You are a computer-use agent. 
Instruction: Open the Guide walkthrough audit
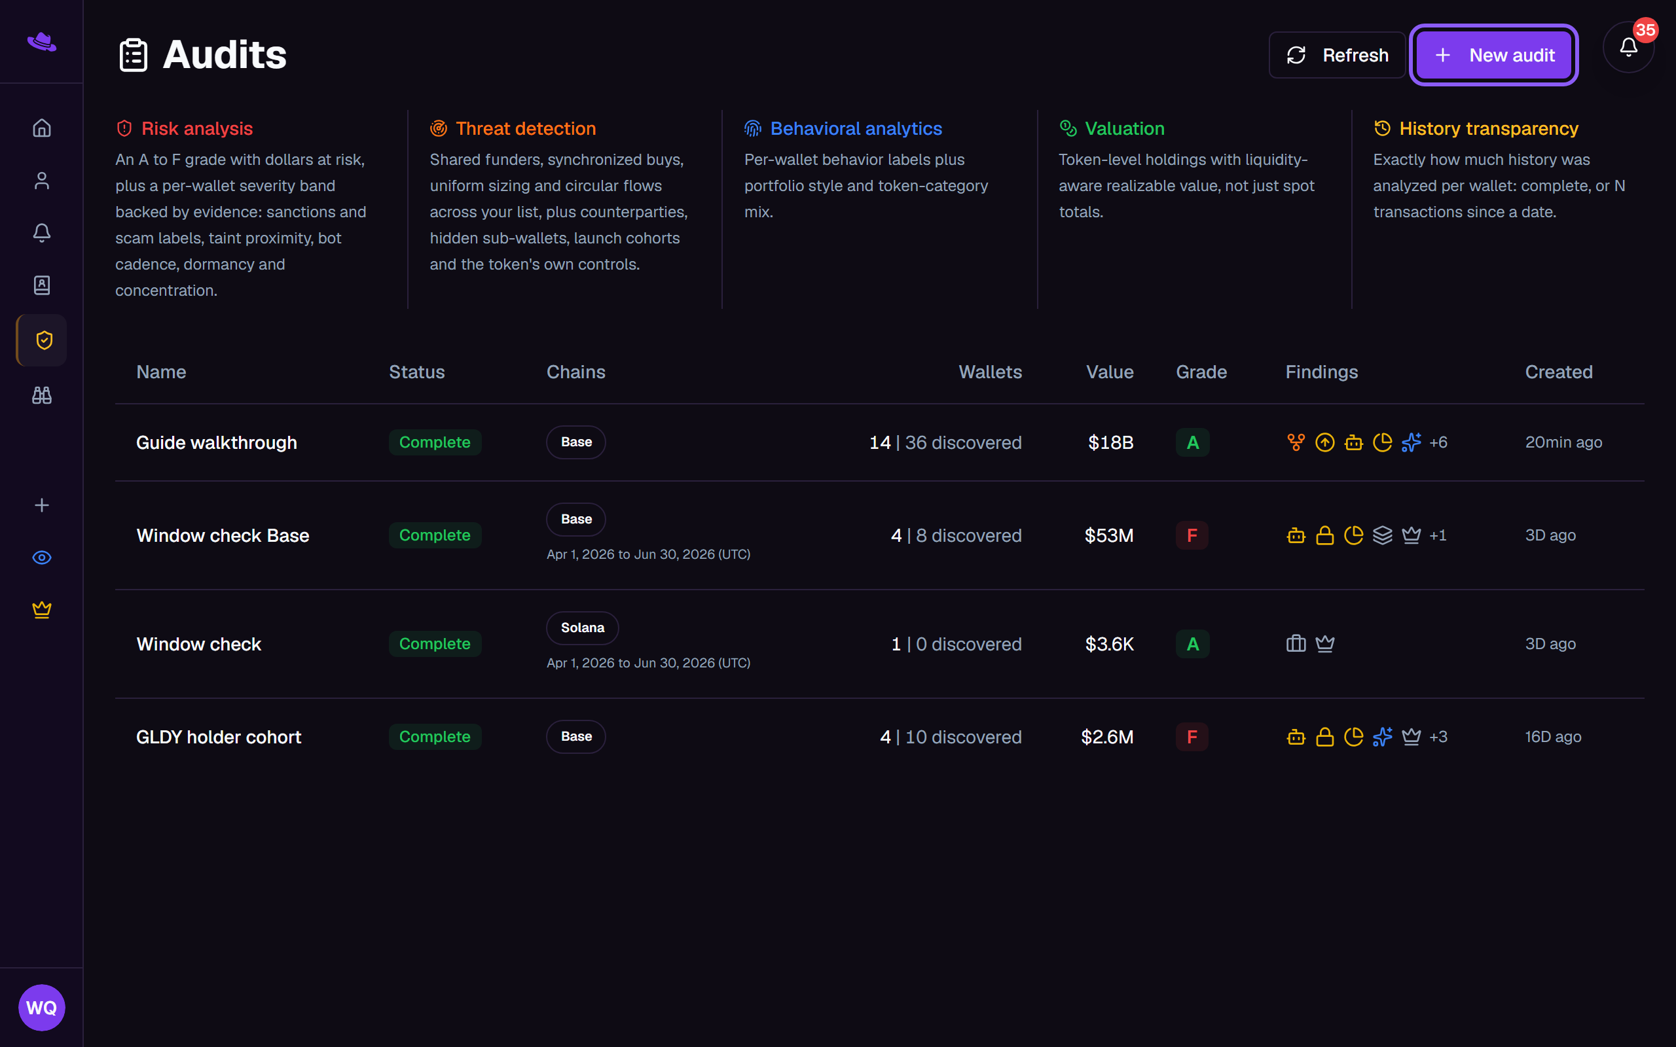coord(217,442)
